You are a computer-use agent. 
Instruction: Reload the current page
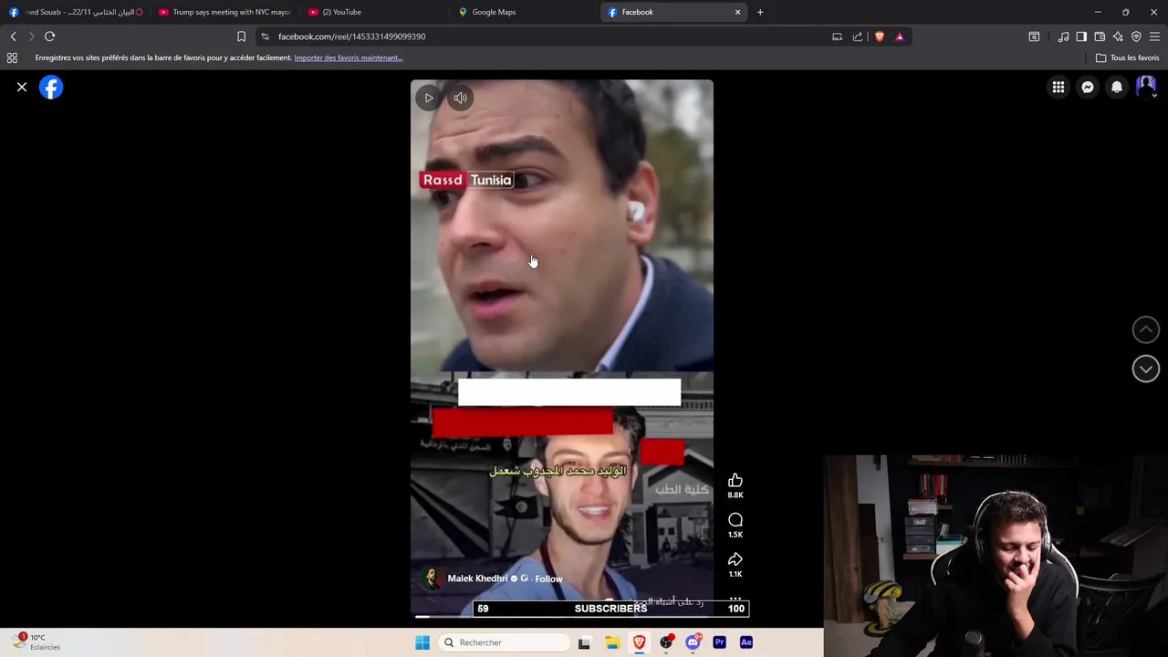[x=49, y=36]
